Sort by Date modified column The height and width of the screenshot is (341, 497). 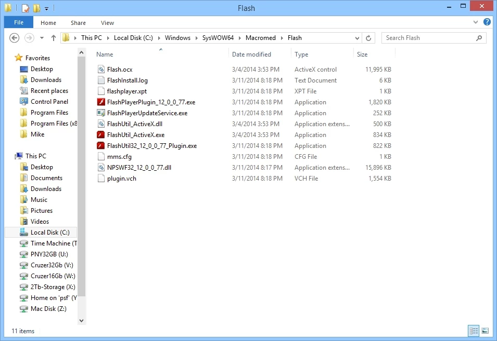tap(260, 54)
